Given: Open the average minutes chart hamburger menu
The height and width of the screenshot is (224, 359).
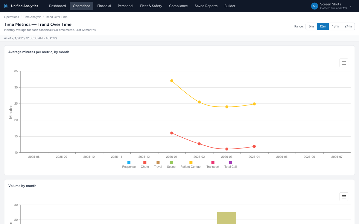Looking at the screenshot, I should tap(344, 63).
